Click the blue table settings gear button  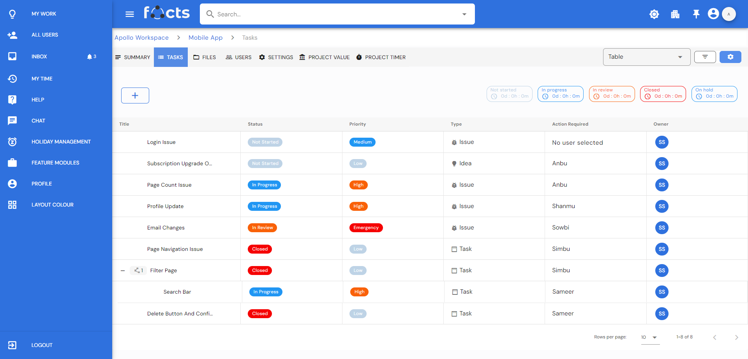tap(730, 57)
